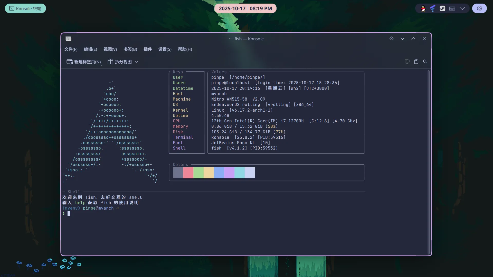Open the settings gear in top panel
The width and height of the screenshot is (493, 277).
pyautogui.click(x=479, y=8)
